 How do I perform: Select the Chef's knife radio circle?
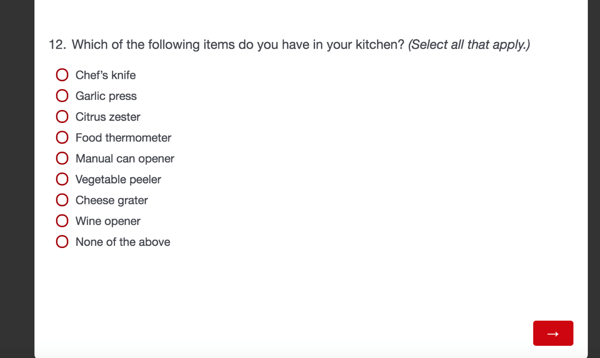[62, 75]
